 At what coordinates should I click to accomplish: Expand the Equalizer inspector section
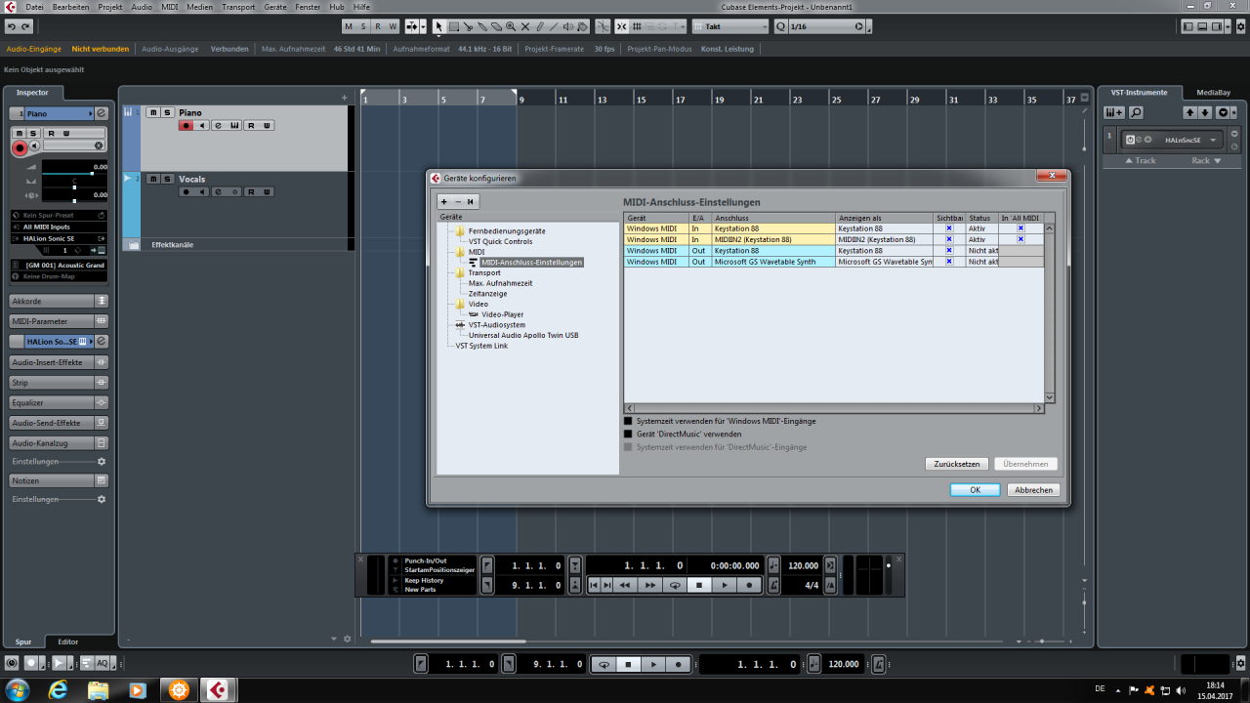[59, 402]
